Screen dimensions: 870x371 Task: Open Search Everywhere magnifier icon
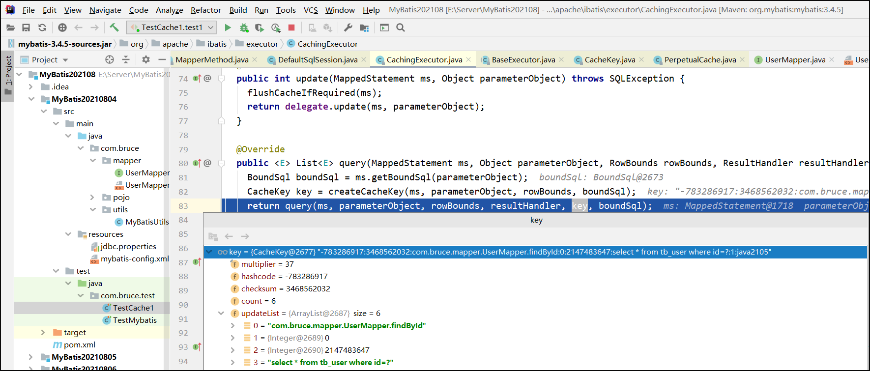pos(401,28)
